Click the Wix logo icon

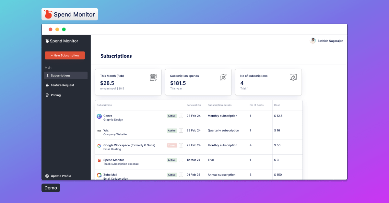(99, 131)
